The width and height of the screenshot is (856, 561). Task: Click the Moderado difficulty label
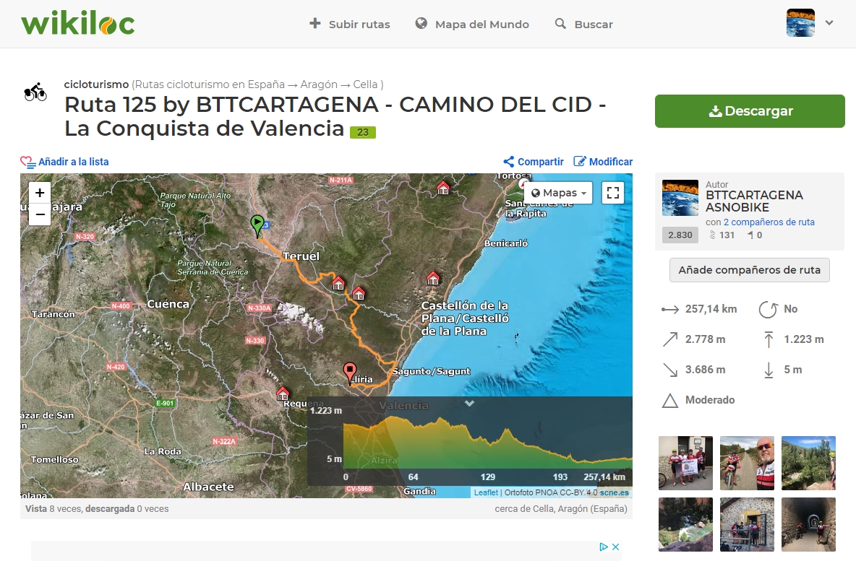pyautogui.click(x=710, y=400)
